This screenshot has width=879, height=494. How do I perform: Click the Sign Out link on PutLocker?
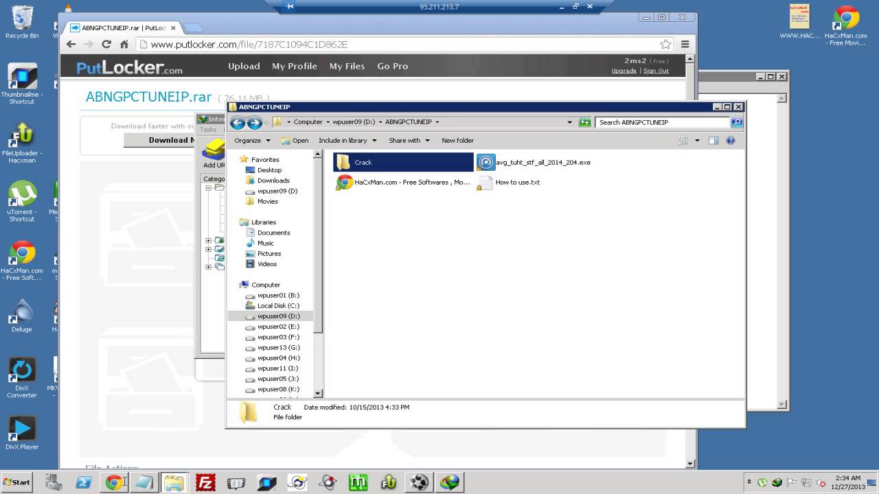tap(656, 71)
